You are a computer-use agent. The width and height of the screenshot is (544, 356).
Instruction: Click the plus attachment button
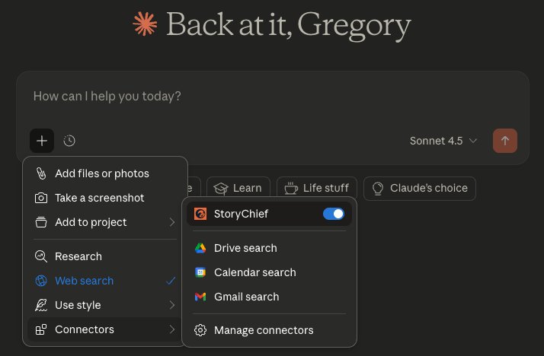tap(42, 141)
